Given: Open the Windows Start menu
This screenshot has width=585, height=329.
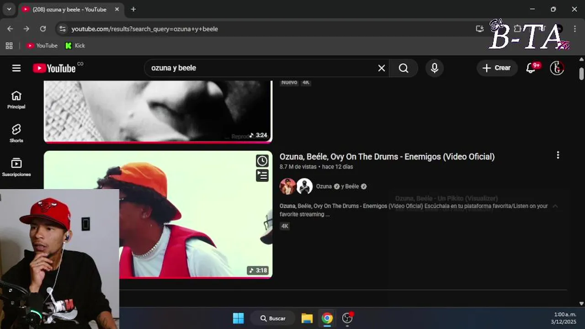Looking at the screenshot, I should coord(239,318).
